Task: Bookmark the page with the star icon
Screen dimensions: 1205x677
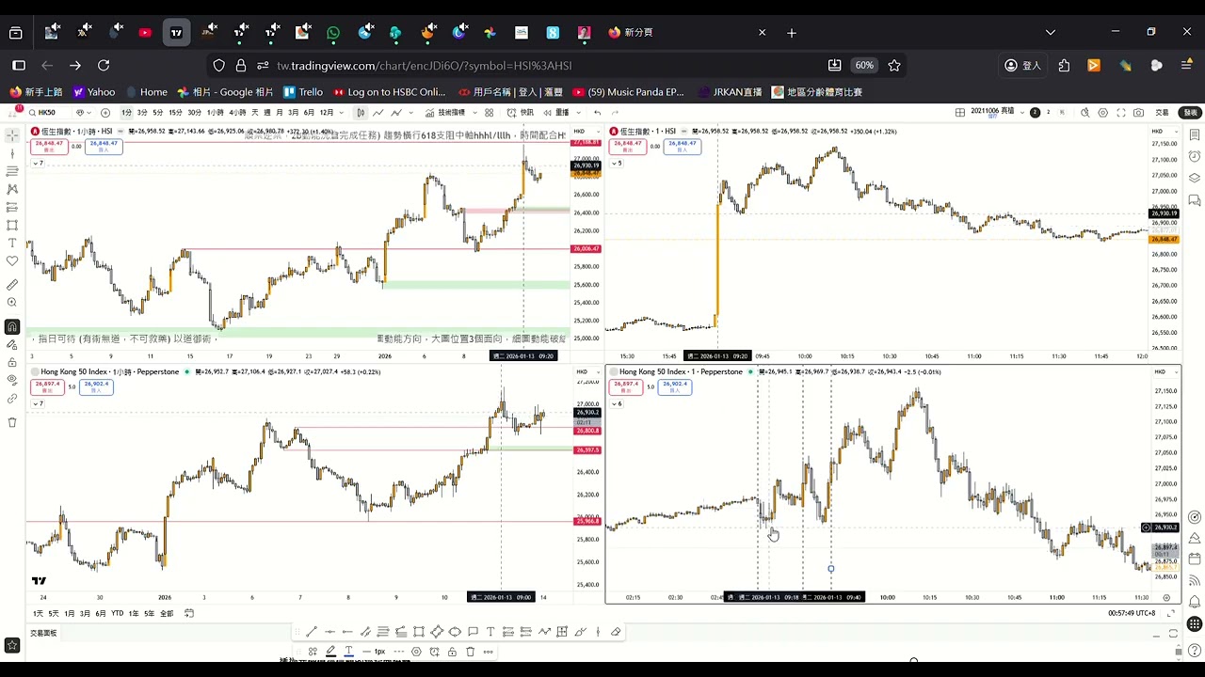Action: click(894, 65)
